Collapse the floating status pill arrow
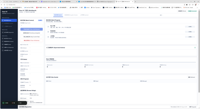The width and height of the screenshot is (200, 109). click(x=26, y=103)
